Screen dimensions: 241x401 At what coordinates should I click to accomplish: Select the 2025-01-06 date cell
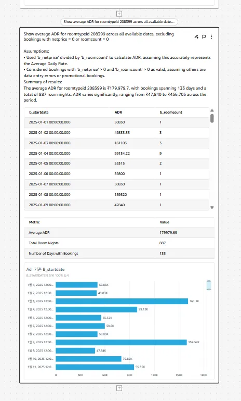tap(49, 174)
